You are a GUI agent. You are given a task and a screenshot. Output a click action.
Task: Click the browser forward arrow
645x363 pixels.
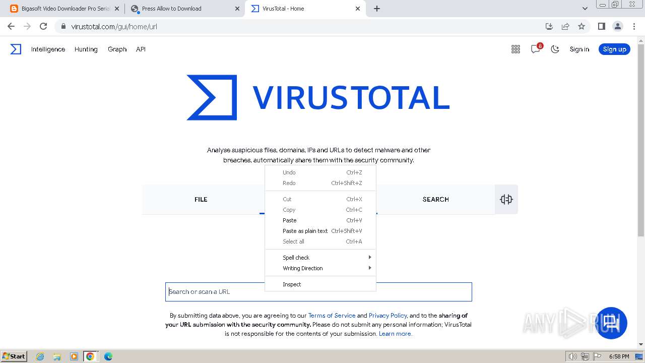[27, 26]
